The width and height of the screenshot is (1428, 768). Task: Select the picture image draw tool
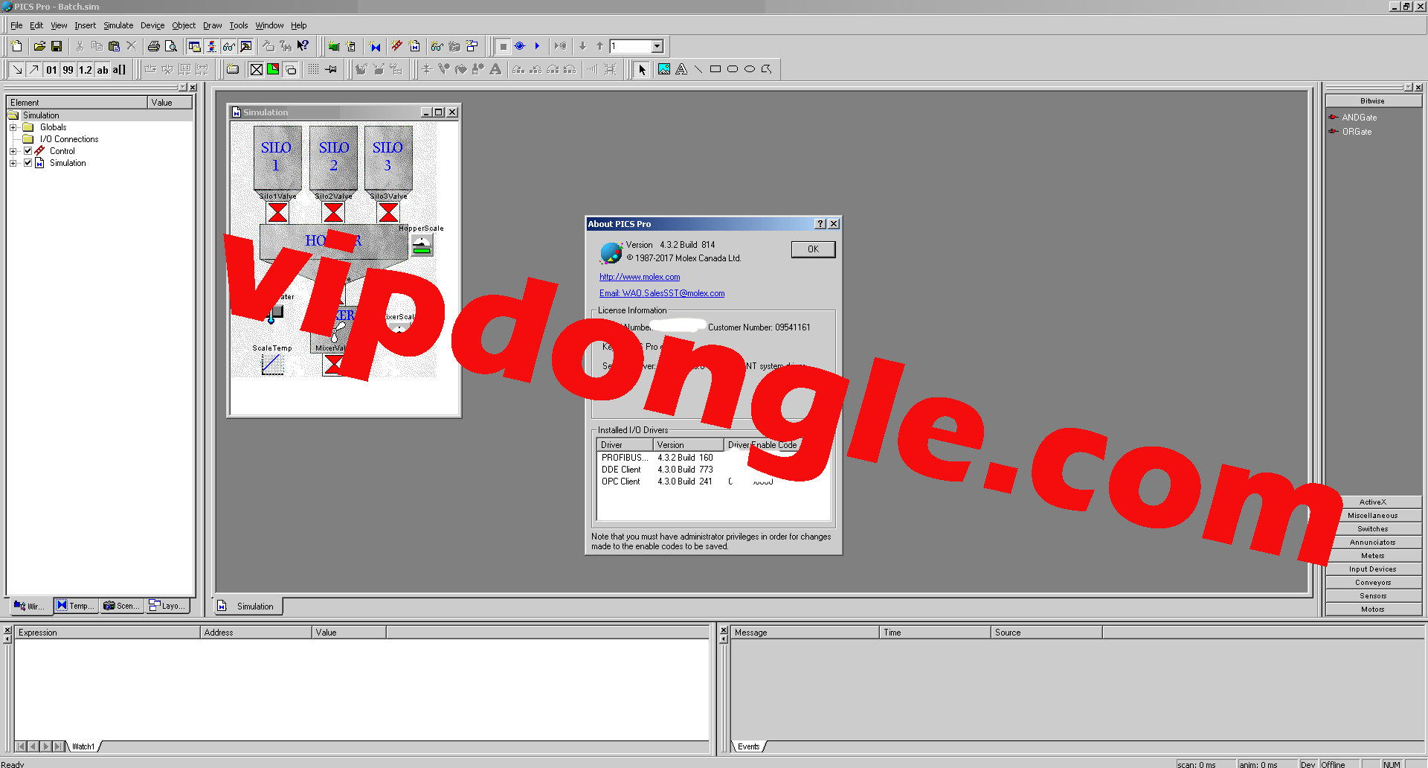(664, 69)
